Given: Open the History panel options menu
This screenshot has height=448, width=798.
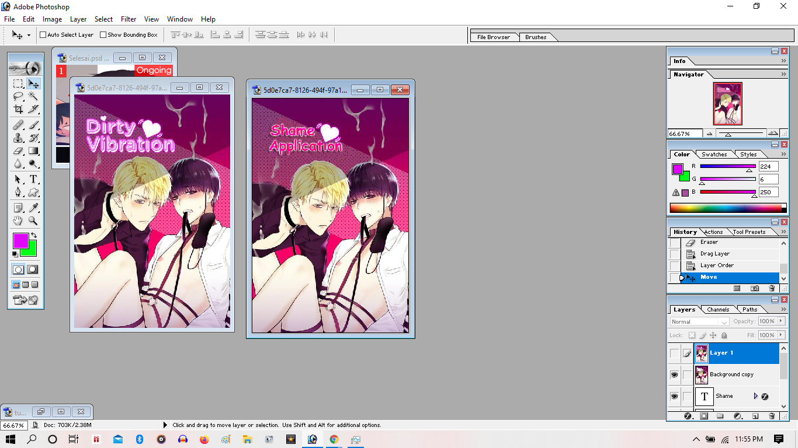Looking at the screenshot, I should [783, 232].
